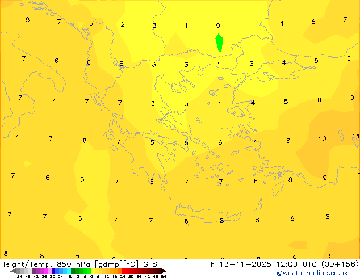This screenshot has height=278, width=360.
Task: Pick the dark blue legend swatch
Action: coord(53,271)
